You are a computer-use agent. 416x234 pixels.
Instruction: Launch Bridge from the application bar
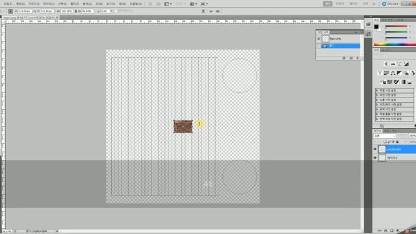click(150, 4)
